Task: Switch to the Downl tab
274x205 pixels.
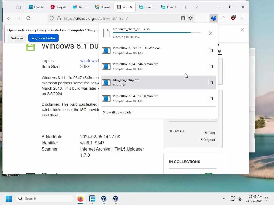Action: pyautogui.click(x=102, y=7)
